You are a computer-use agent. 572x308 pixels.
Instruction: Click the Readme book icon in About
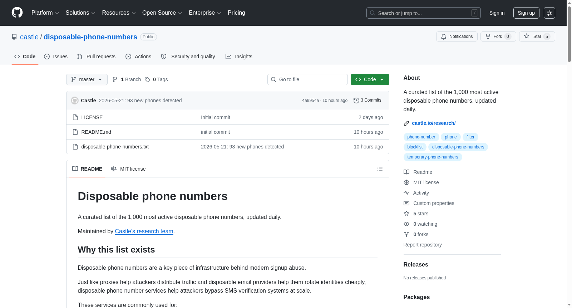pos(406,172)
